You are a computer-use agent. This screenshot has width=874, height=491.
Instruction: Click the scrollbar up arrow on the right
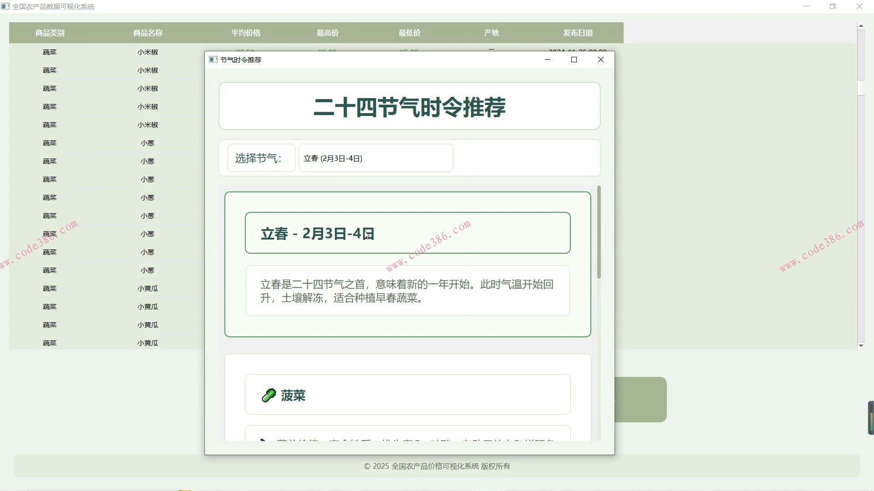coord(861,25)
